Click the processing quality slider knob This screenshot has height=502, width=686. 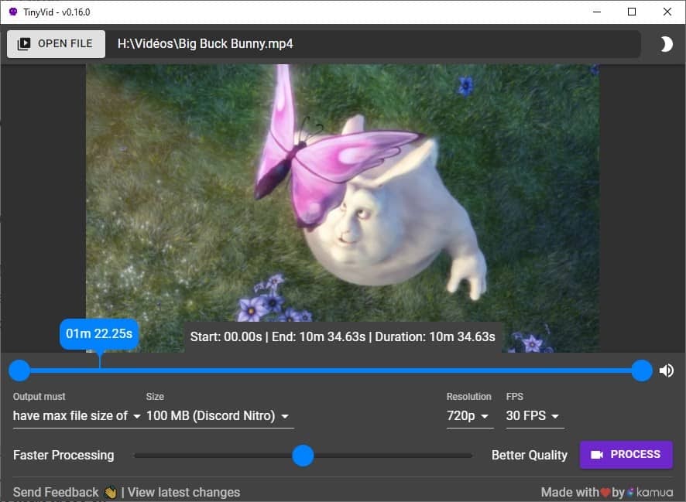click(303, 456)
